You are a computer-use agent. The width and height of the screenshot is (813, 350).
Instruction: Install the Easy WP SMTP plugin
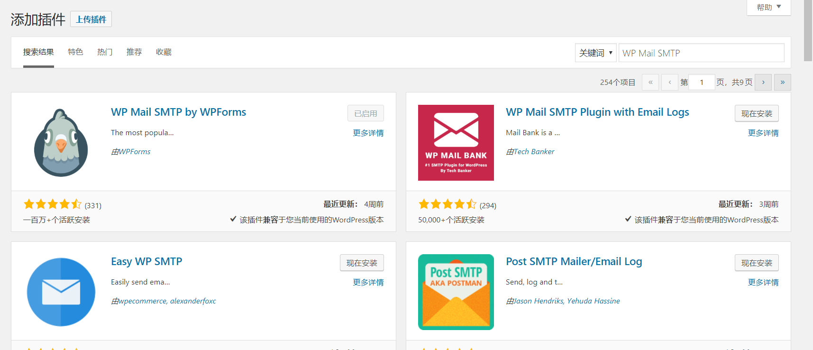coord(362,263)
